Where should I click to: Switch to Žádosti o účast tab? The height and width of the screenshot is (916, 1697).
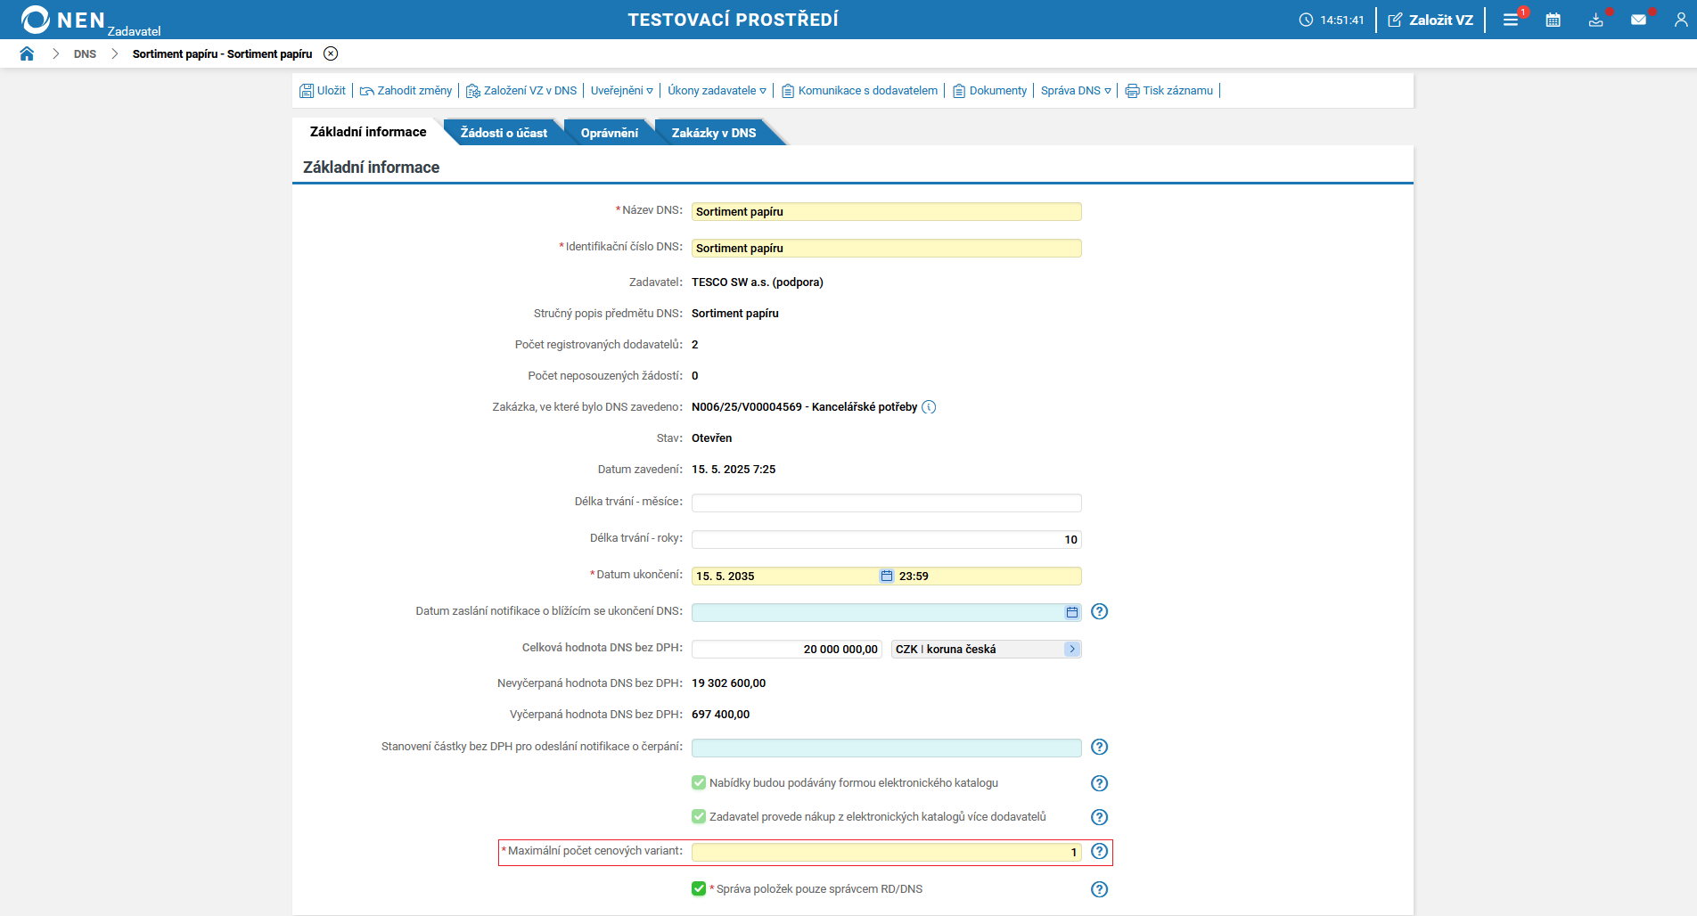[504, 133]
